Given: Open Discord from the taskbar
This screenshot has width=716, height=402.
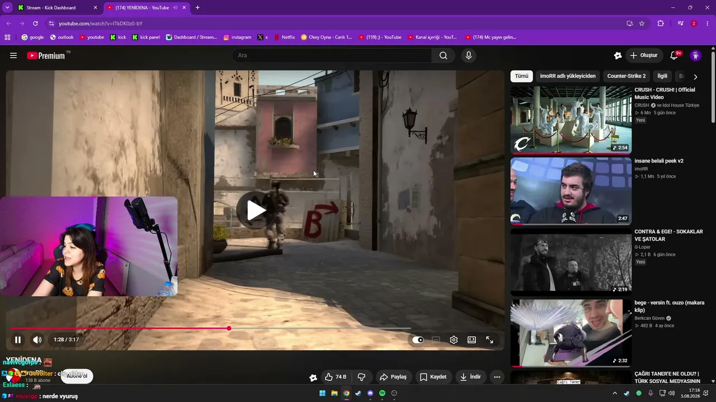Looking at the screenshot, I should coord(370,393).
